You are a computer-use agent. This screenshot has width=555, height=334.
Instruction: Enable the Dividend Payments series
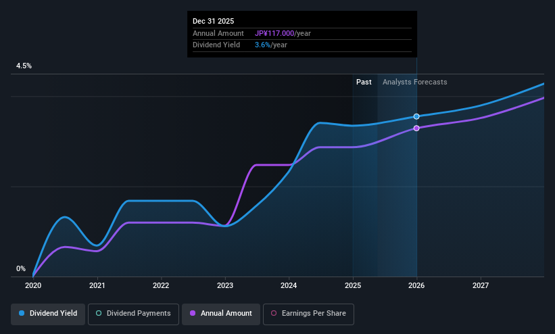pyautogui.click(x=133, y=314)
